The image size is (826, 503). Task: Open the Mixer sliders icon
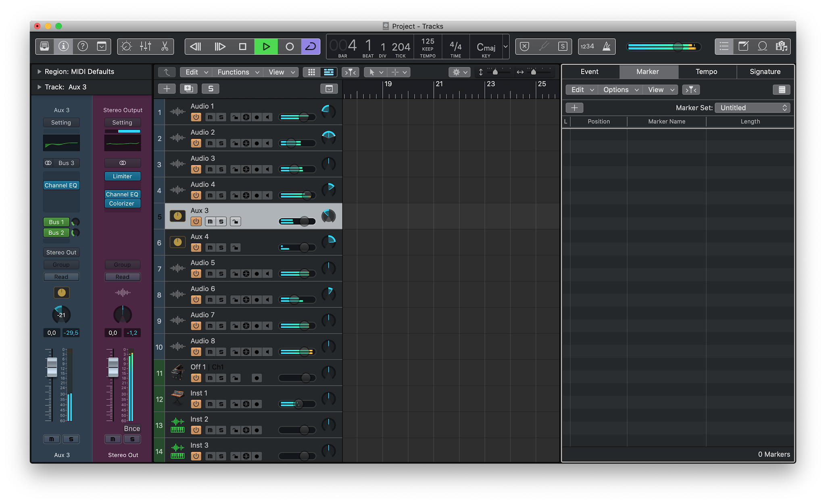146,46
